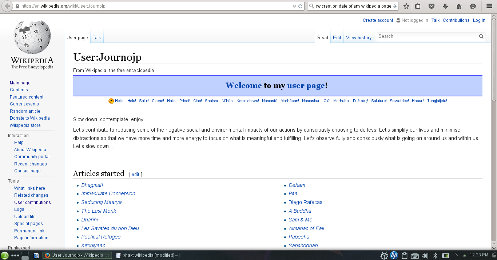Click the browser search query field

click(x=353, y=6)
